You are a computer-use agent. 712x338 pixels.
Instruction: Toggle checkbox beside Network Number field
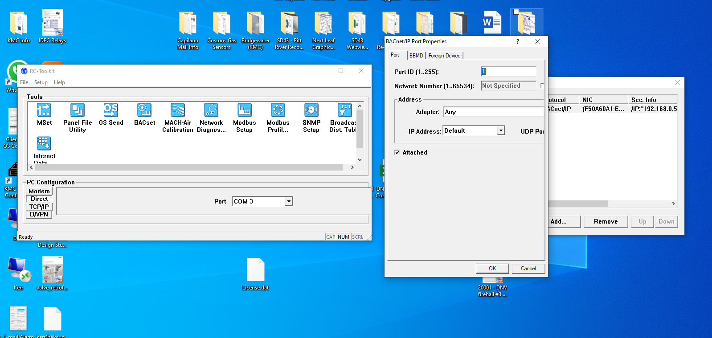542,86
